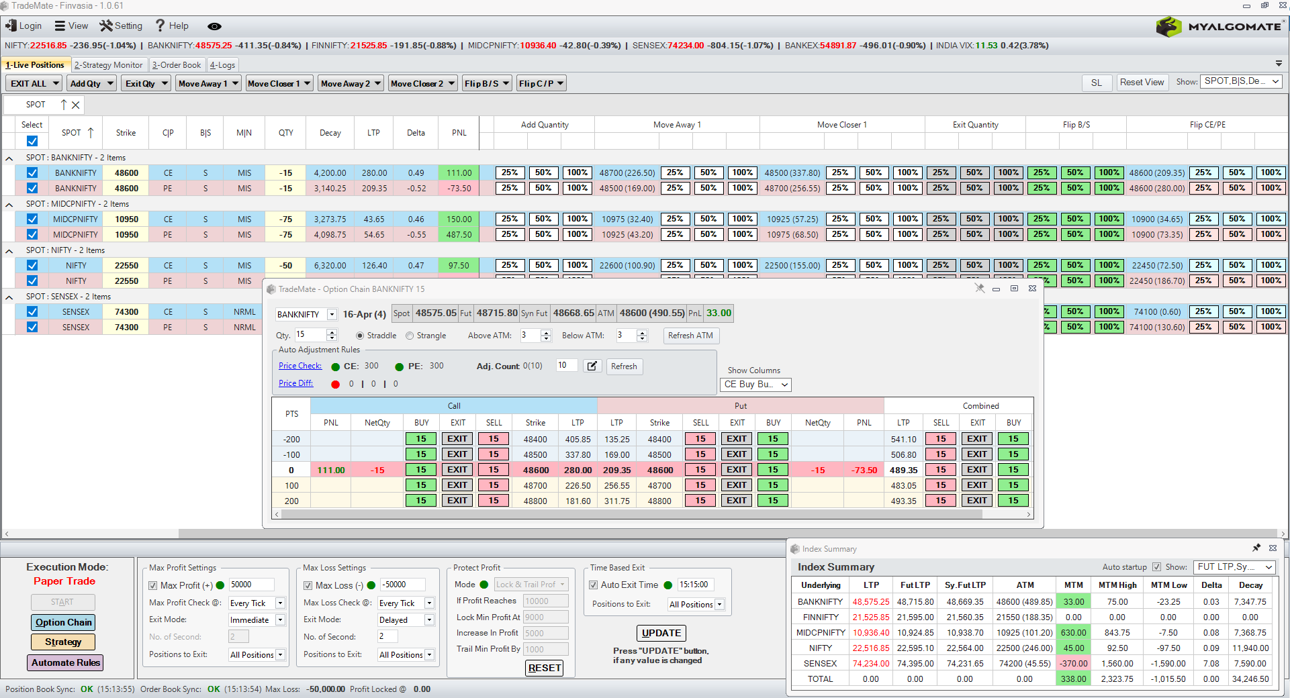Increase the Qty stepper in Option Chain

pyautogui.click(x=332, y=332)
